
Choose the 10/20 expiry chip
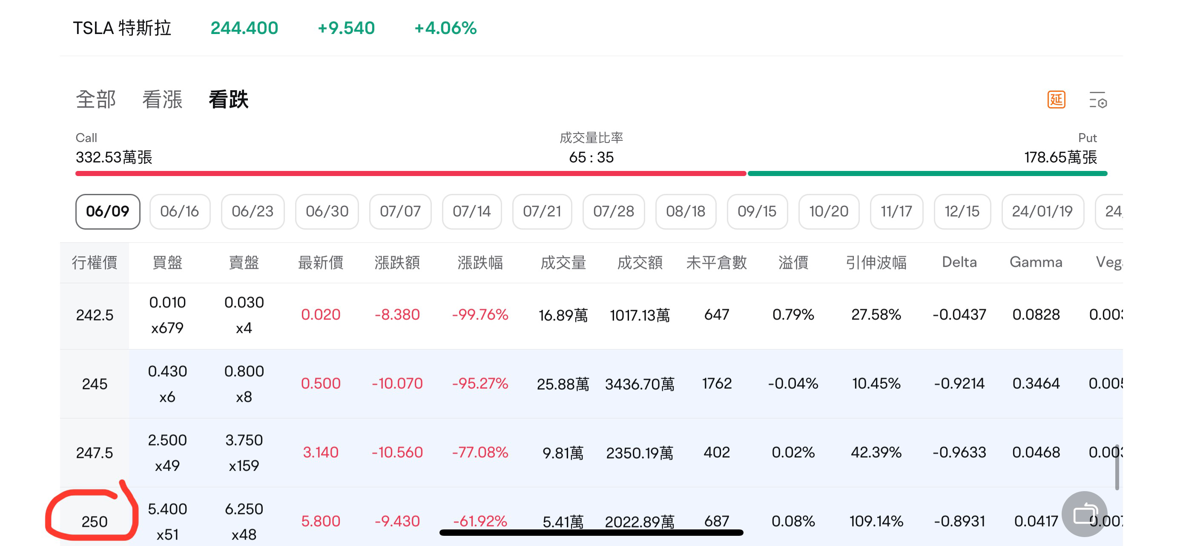[x=828, y=211]
